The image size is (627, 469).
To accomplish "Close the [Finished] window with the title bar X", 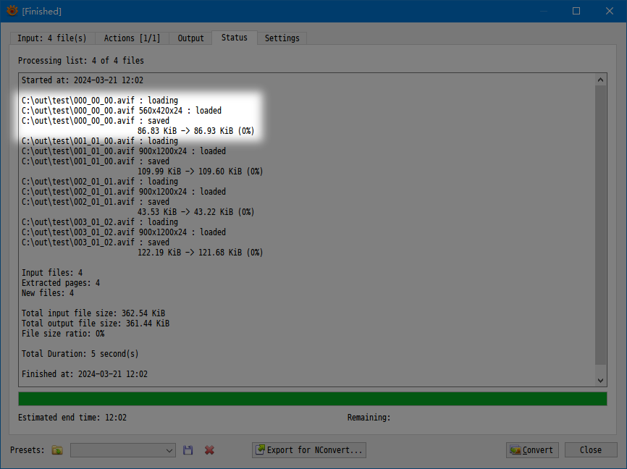I will click(610, 11).
